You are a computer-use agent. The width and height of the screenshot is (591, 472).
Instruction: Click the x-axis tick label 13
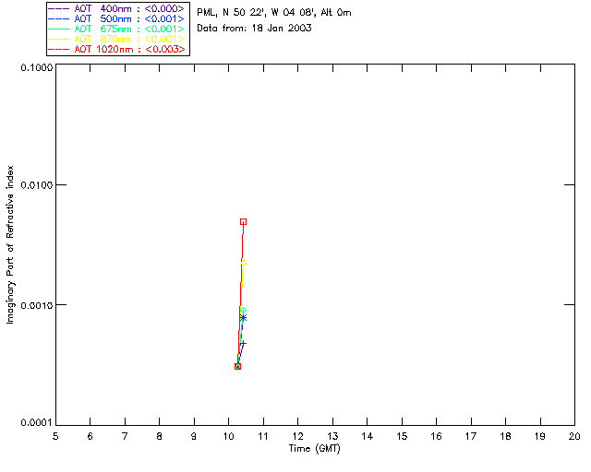pos(332,436)
